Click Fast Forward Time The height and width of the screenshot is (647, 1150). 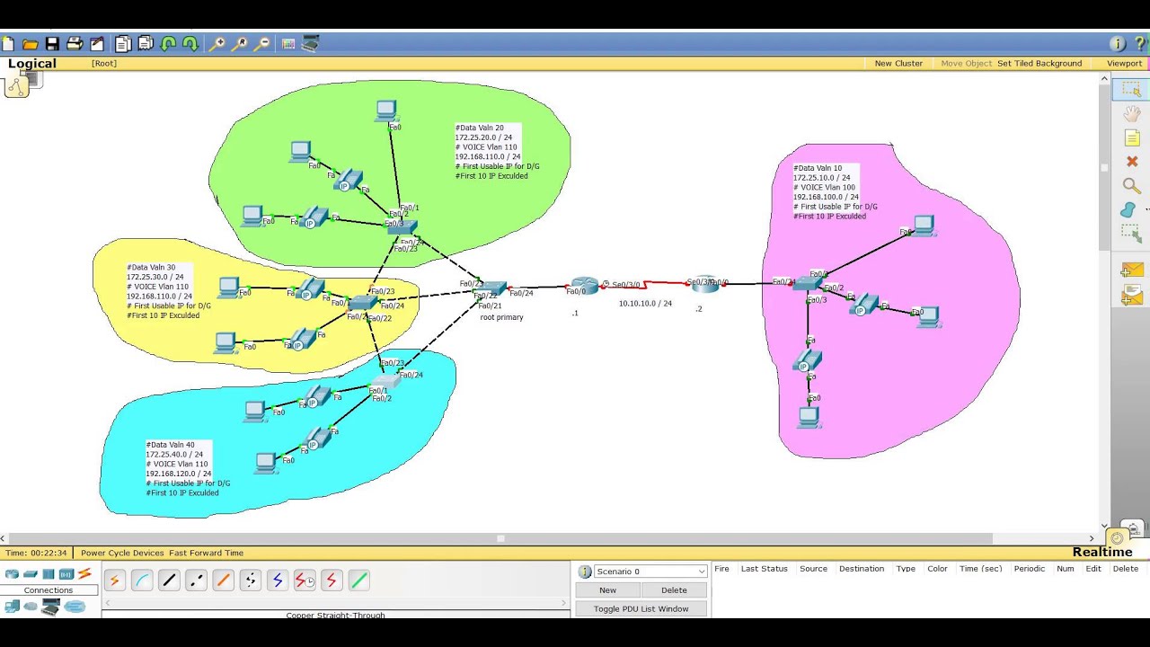tap(207, 553)
